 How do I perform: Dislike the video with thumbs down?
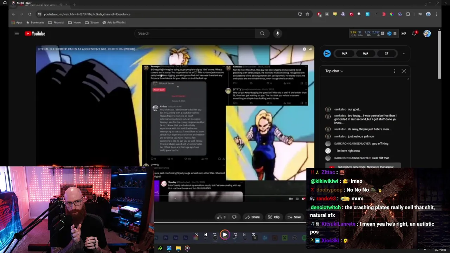pyautogui.click(x=234, y=217)
